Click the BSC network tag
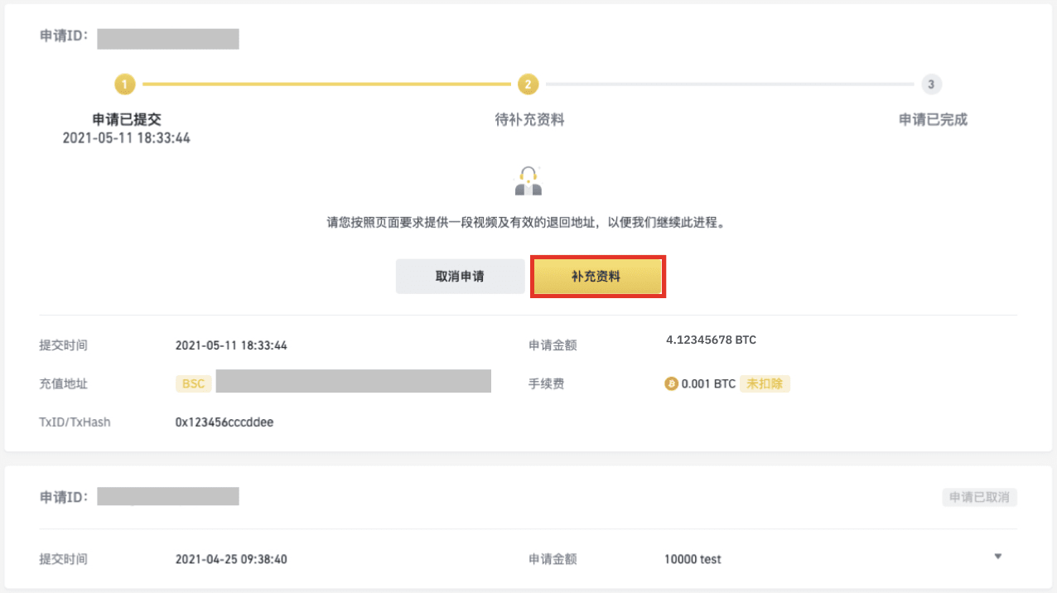This screenshot has width=1057, height=593. [x=193, y=383]
